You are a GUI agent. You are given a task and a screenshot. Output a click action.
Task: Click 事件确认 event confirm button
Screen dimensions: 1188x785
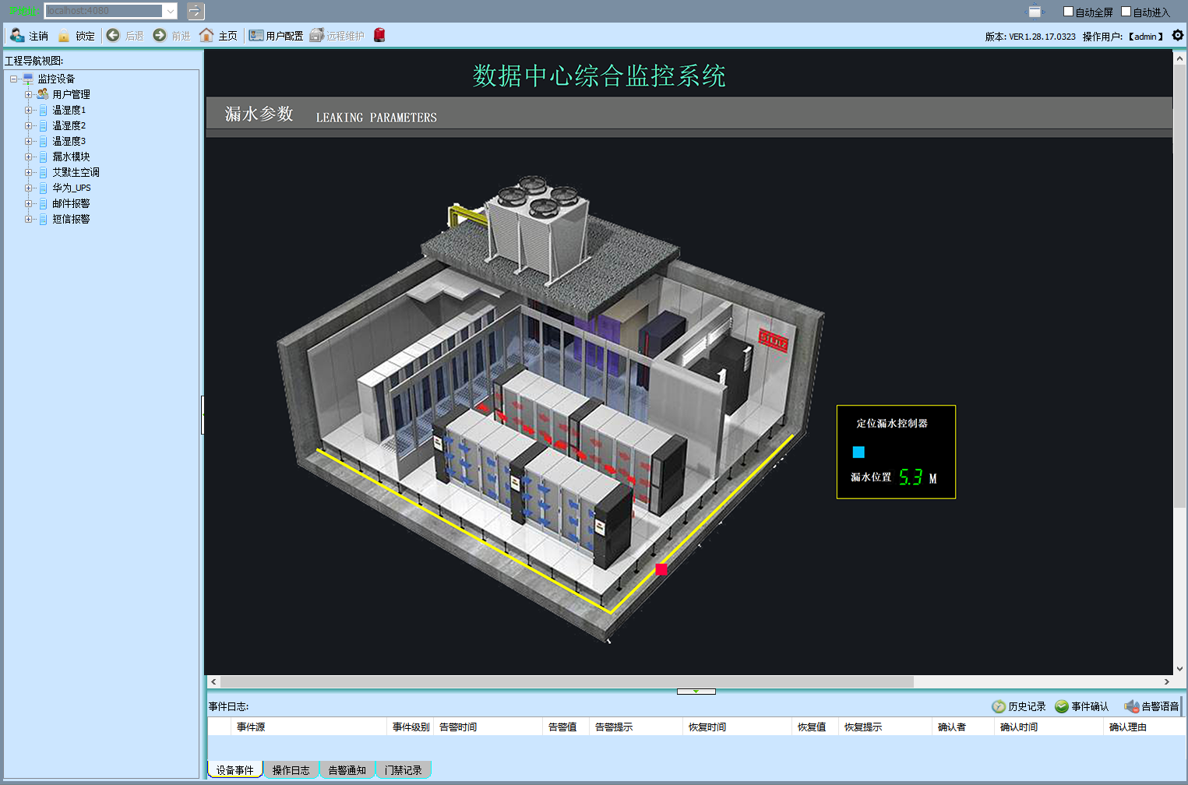(x=1081, y=706)
